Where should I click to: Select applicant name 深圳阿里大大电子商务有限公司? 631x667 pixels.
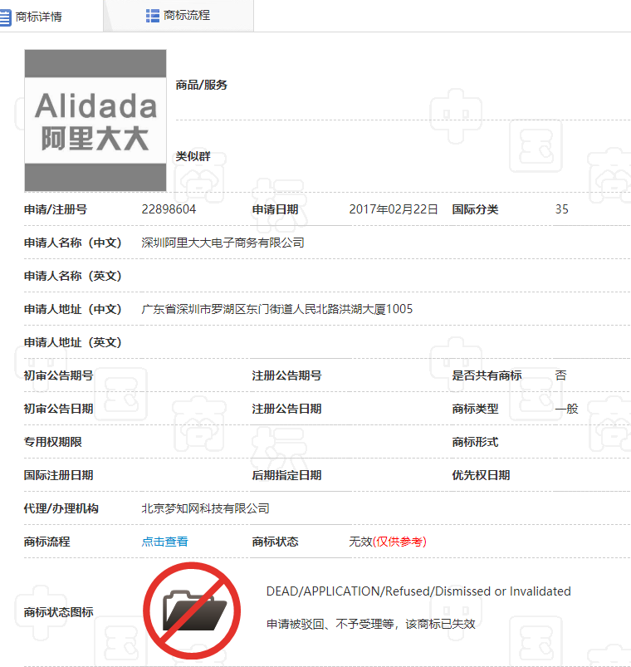coord(223,243)
